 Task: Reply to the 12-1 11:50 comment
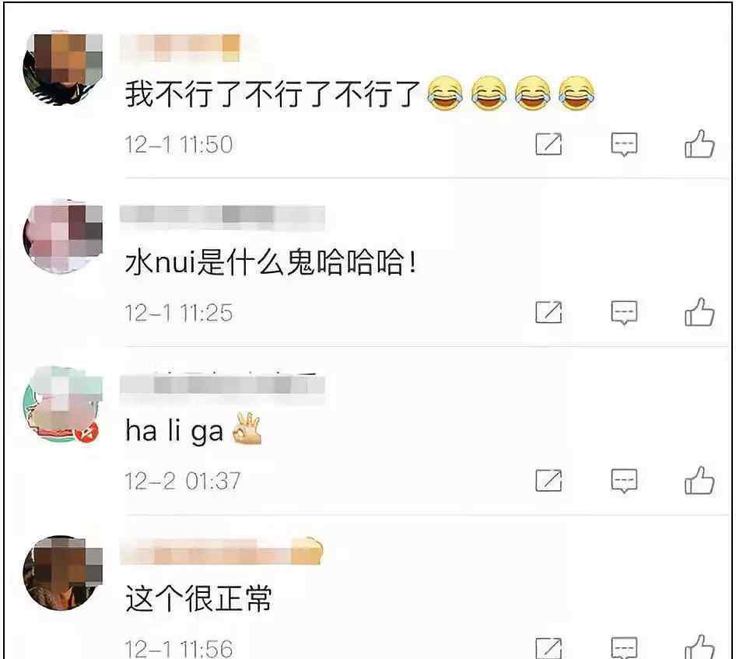(x=624, y=144)
